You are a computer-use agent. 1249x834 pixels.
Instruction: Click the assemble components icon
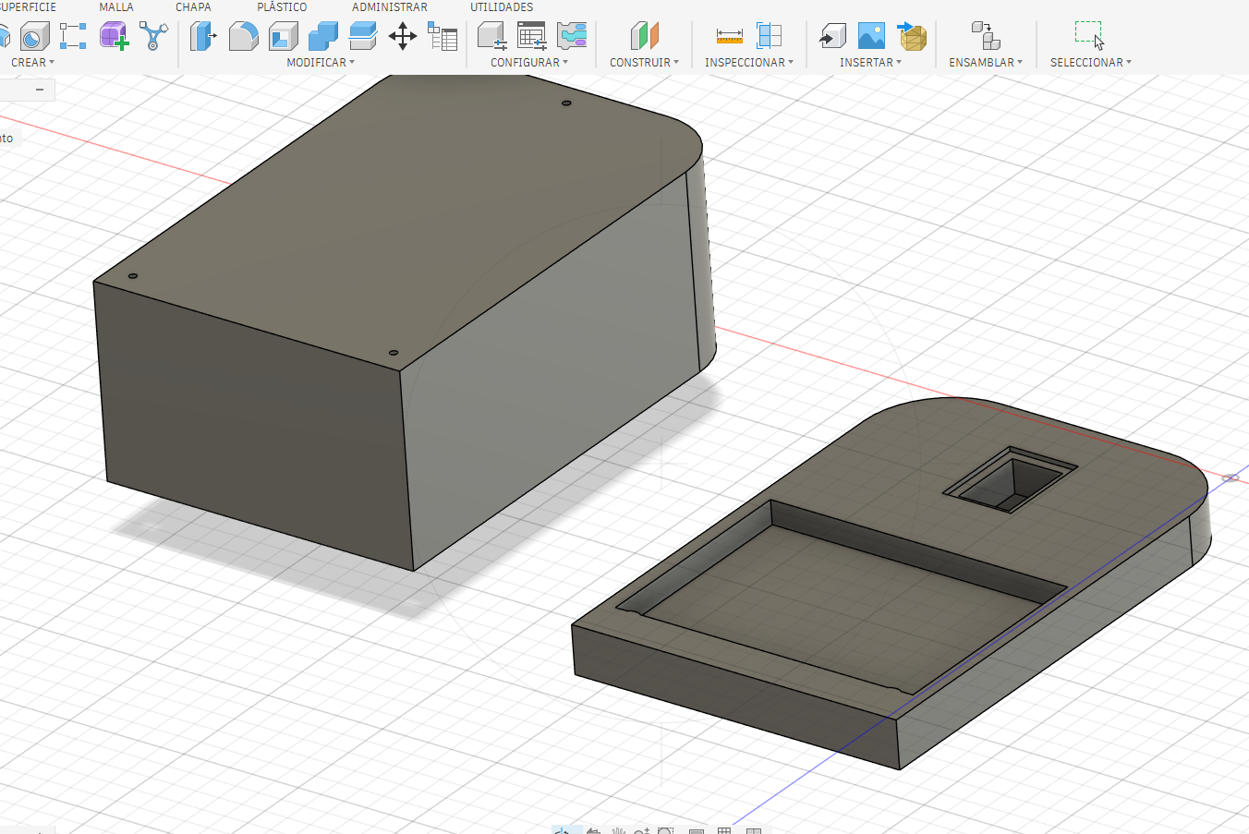coord(986,37)
